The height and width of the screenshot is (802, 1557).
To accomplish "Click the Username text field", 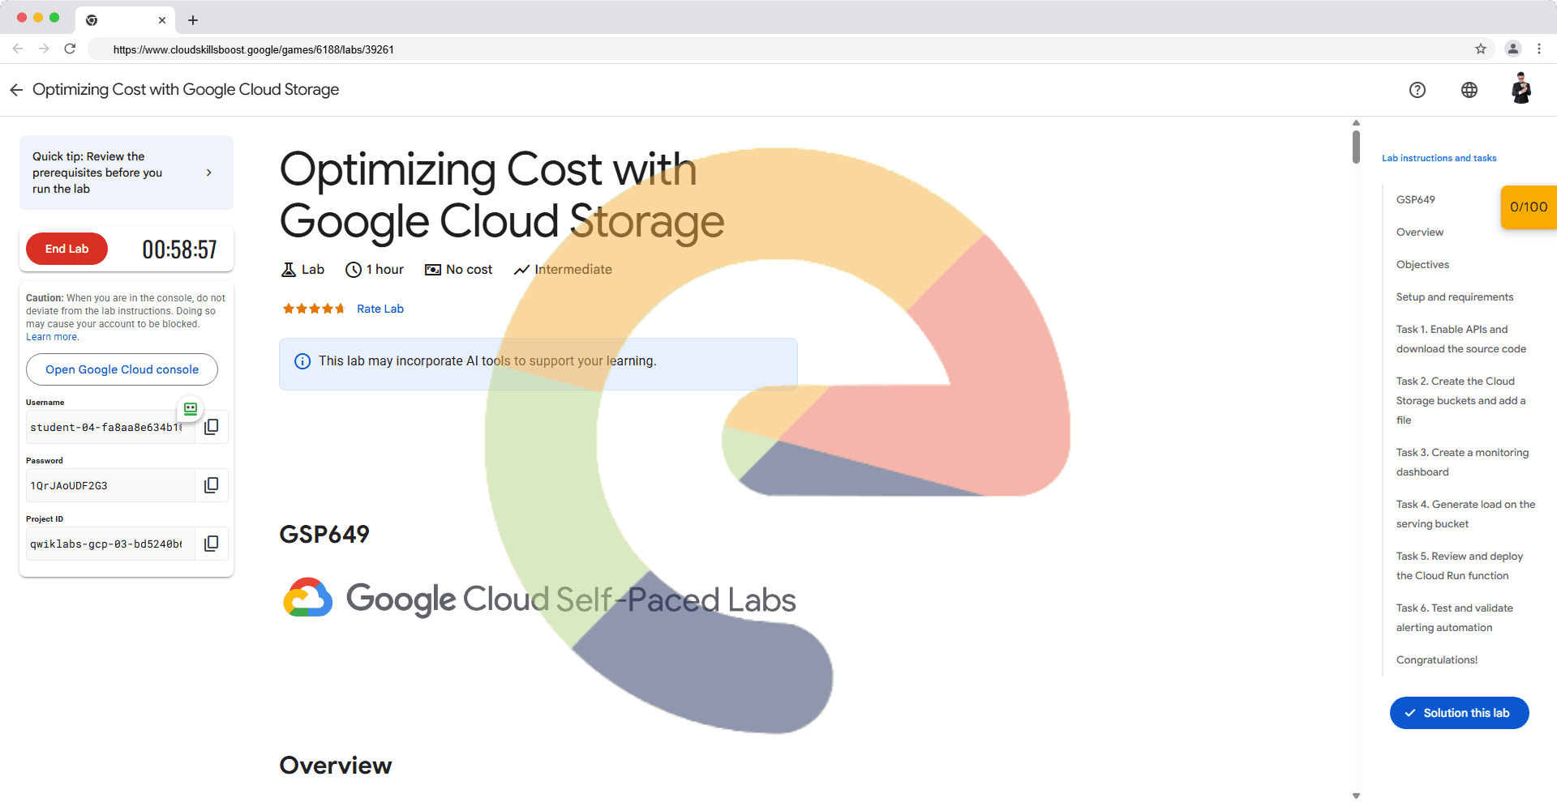I will 105,427.
